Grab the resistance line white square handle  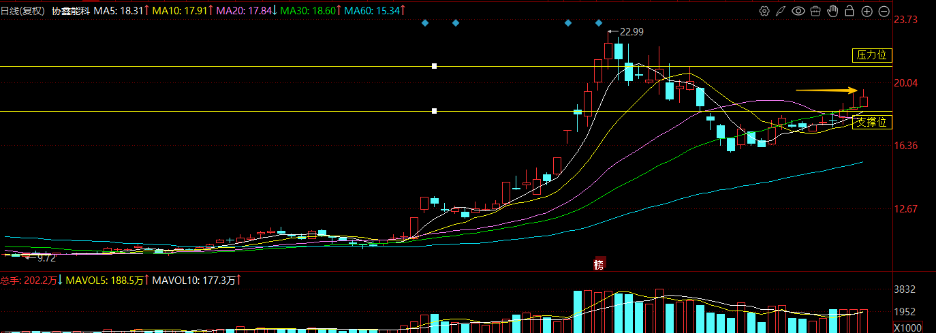pos(435,66)
